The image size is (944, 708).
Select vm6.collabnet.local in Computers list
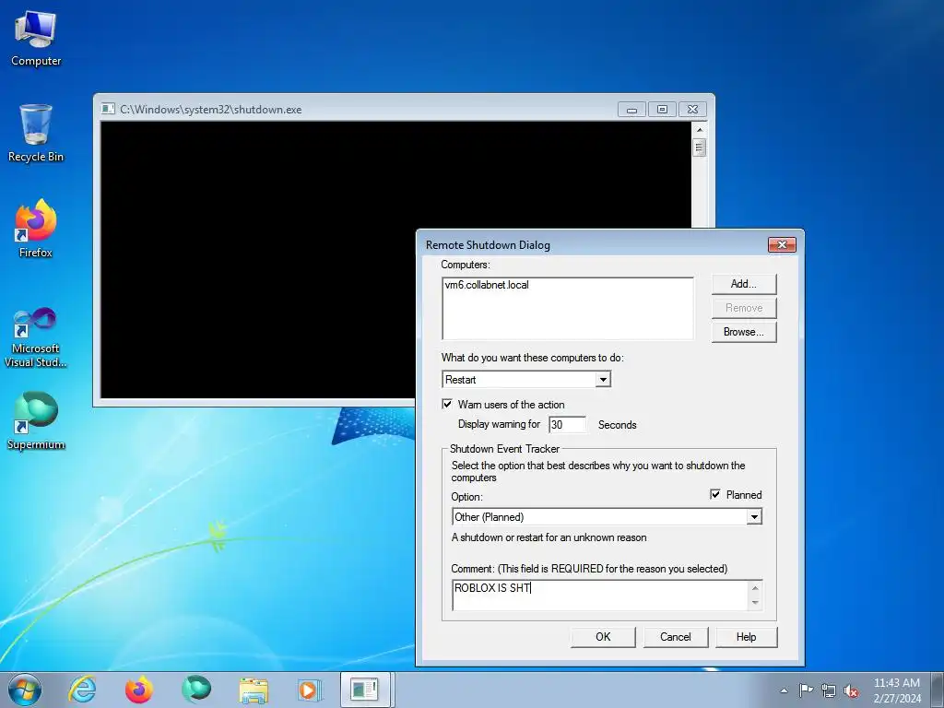(487, 285)
